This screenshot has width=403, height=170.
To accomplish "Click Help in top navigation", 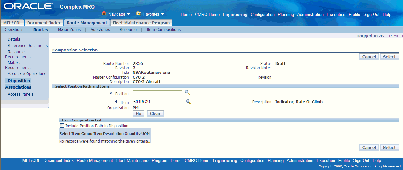I will (387, 14).
